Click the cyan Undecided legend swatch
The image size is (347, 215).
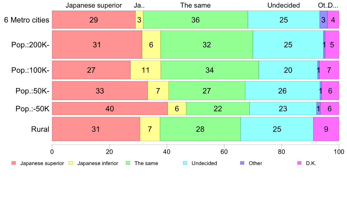point(185,163)
